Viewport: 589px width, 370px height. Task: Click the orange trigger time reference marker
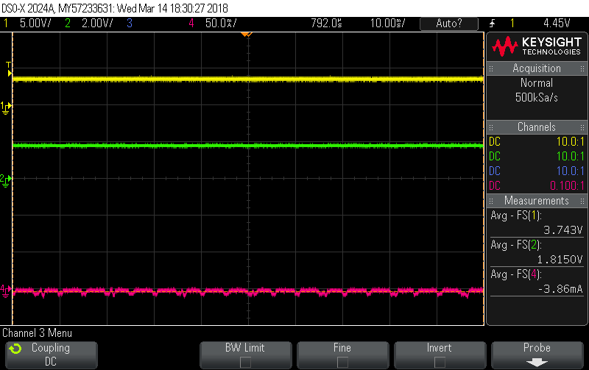(246, 34)
